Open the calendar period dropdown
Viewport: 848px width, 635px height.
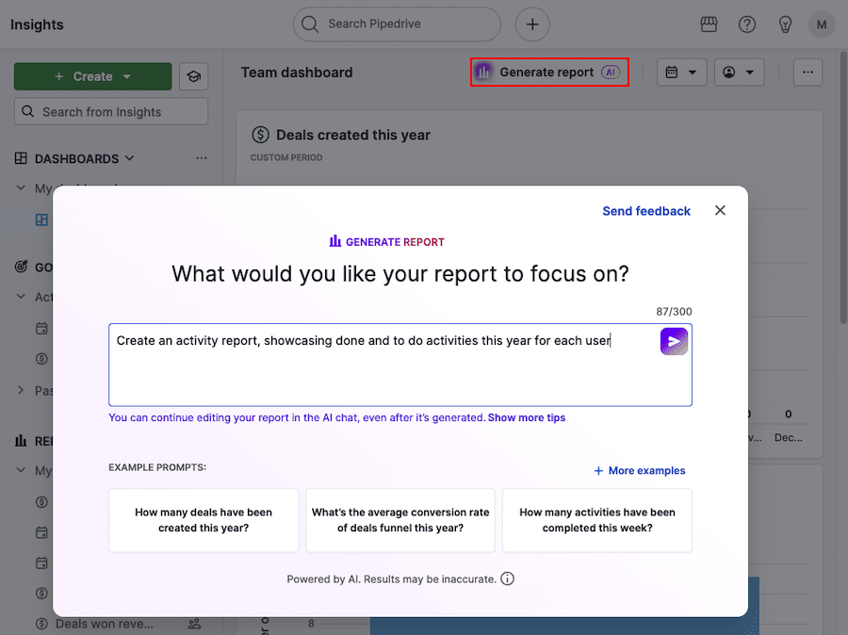point(681,73)
